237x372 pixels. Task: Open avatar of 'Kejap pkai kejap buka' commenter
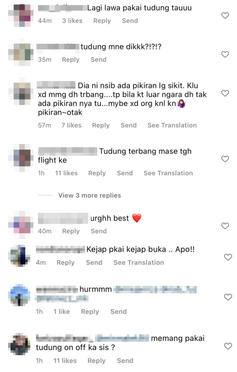point(19,256)
